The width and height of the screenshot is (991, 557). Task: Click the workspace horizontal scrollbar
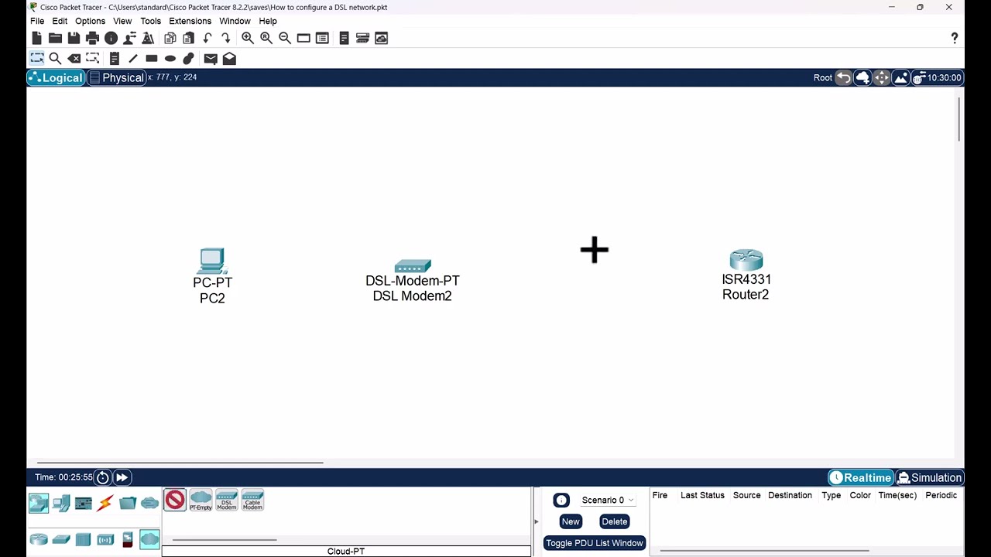[180, 463]
